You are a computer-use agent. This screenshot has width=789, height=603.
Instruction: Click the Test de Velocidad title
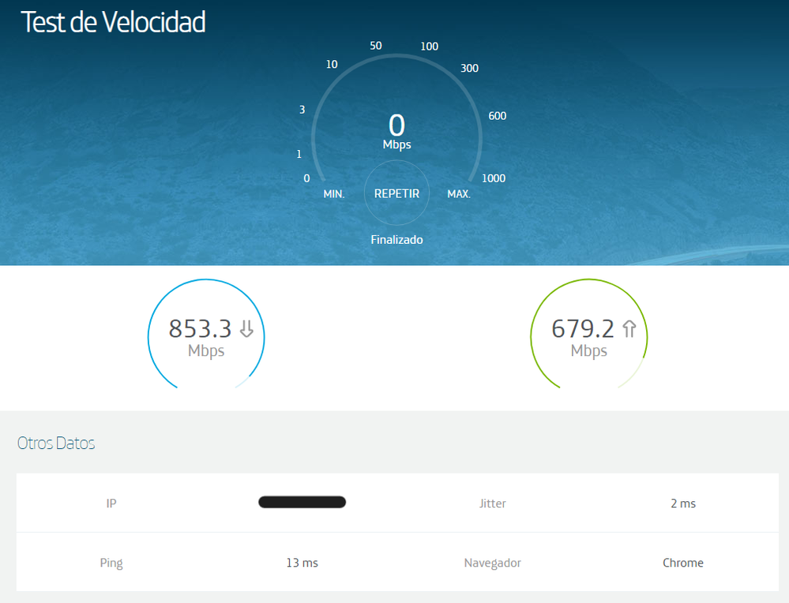(x=113, y=23)
